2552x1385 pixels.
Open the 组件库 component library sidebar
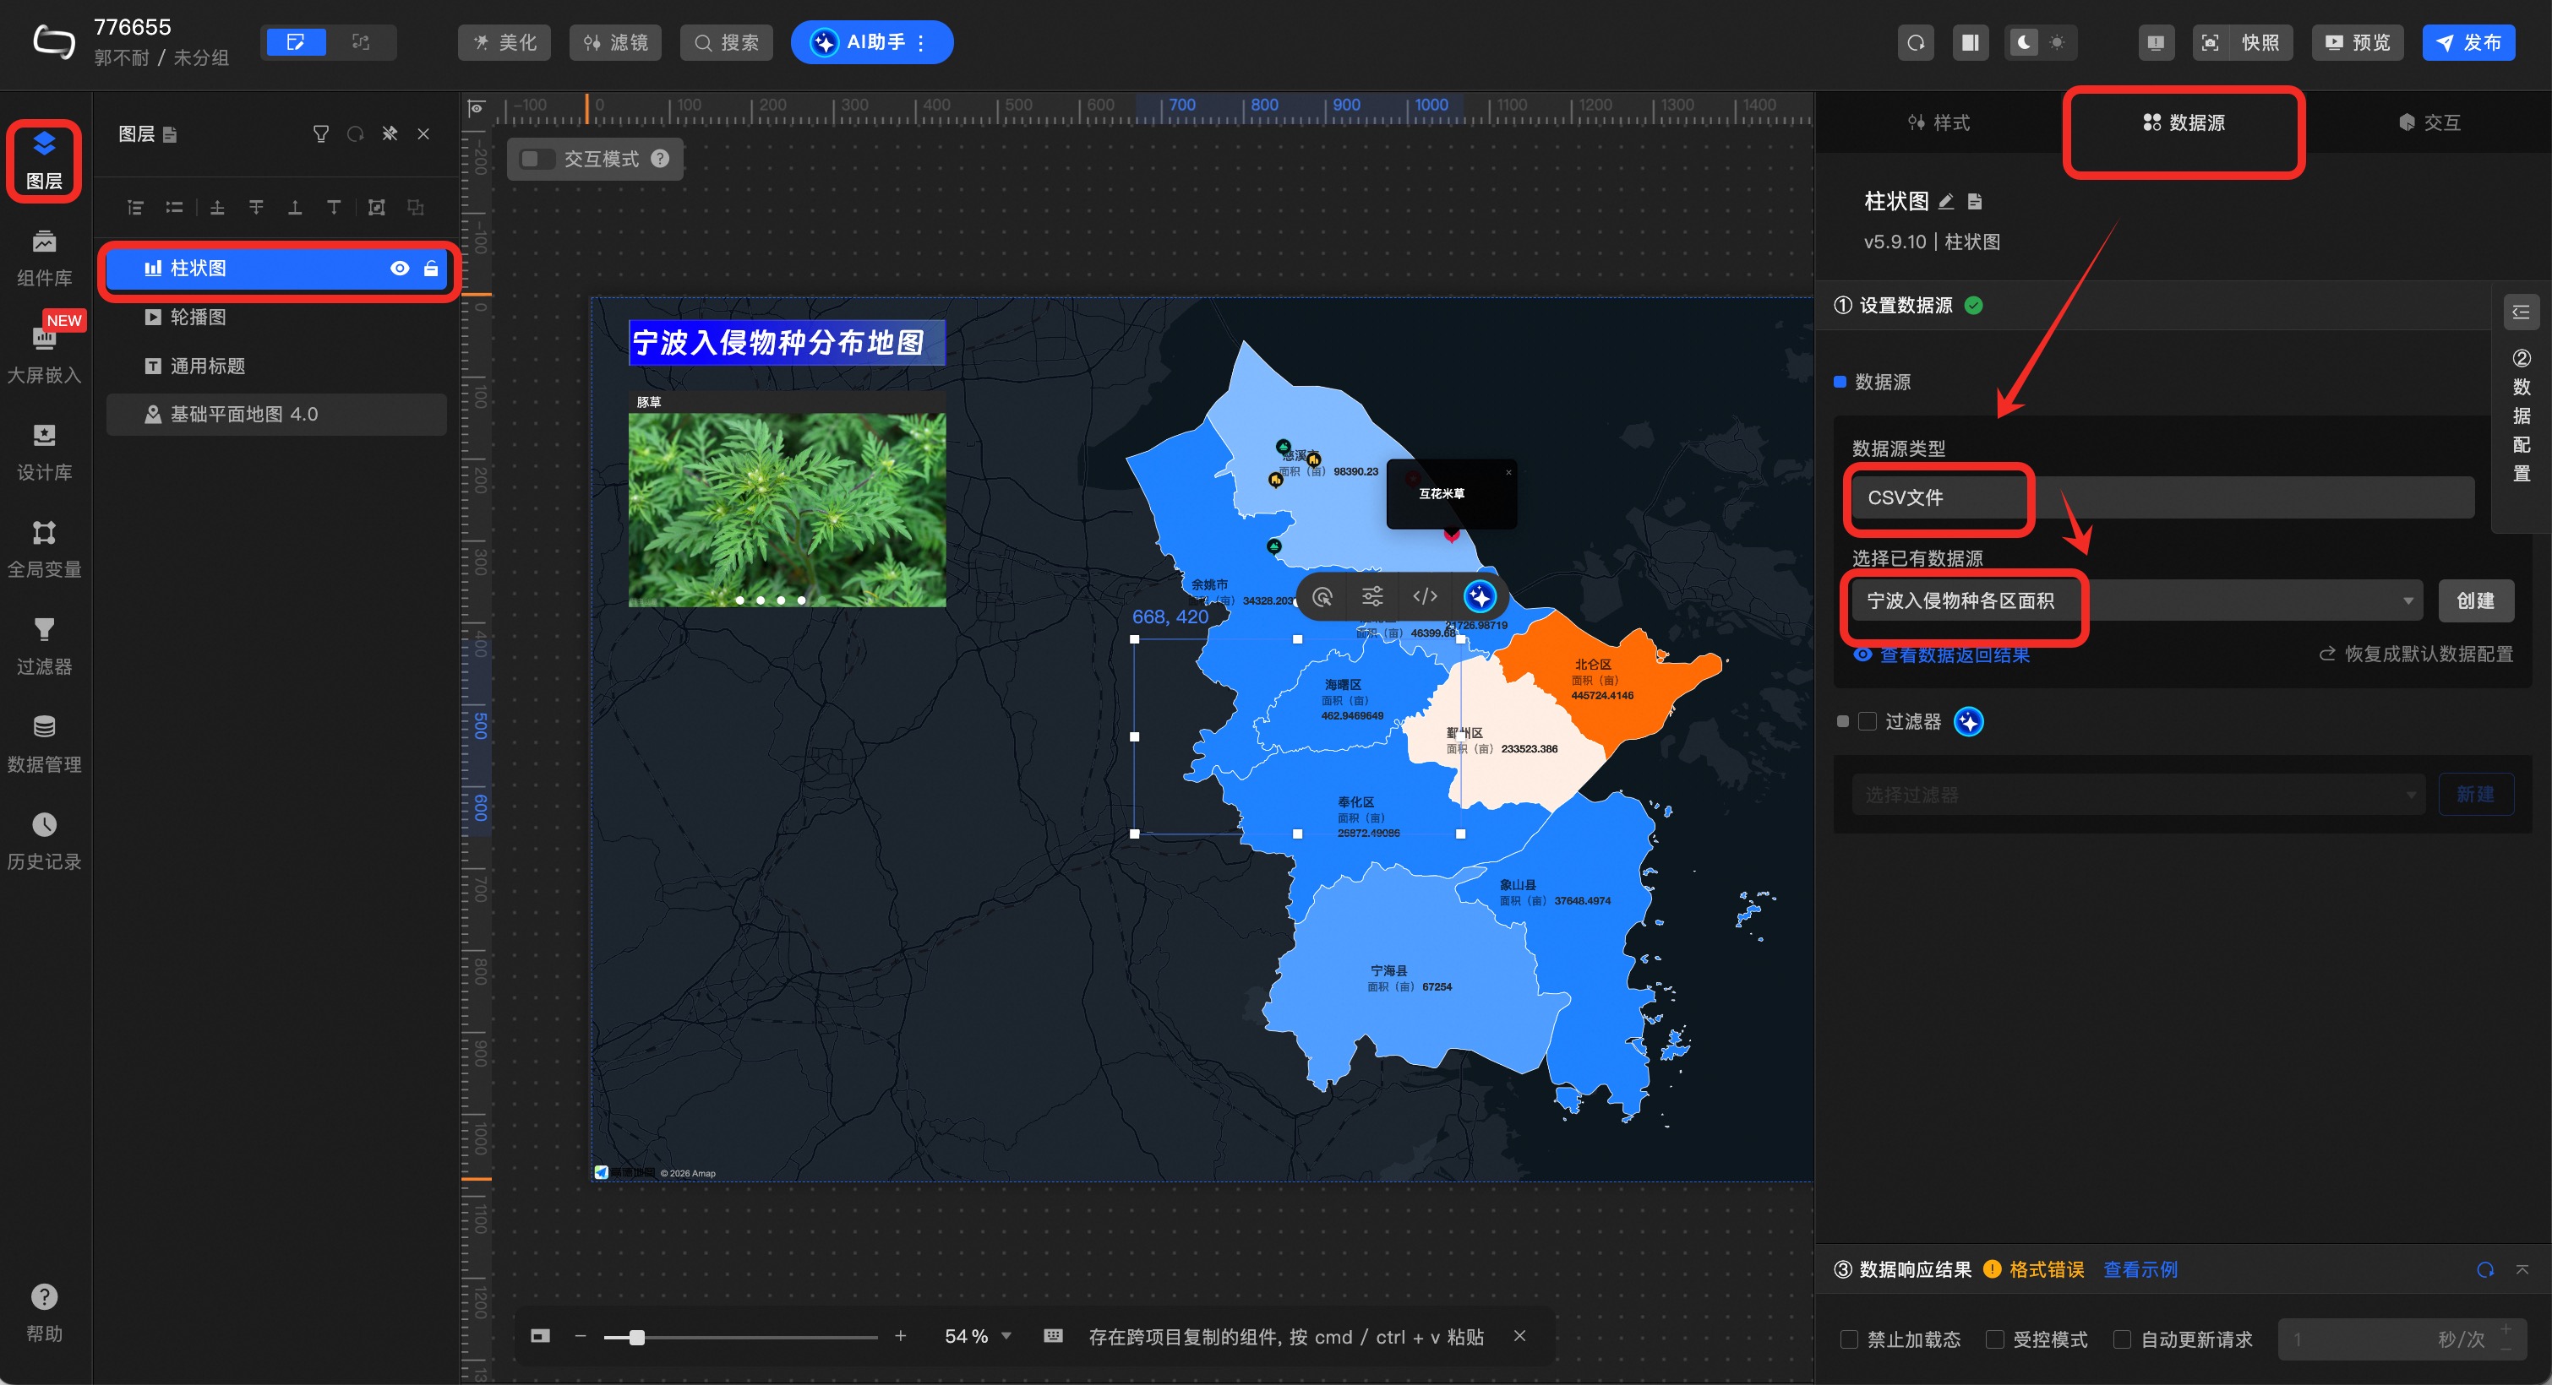click(44, 257)
